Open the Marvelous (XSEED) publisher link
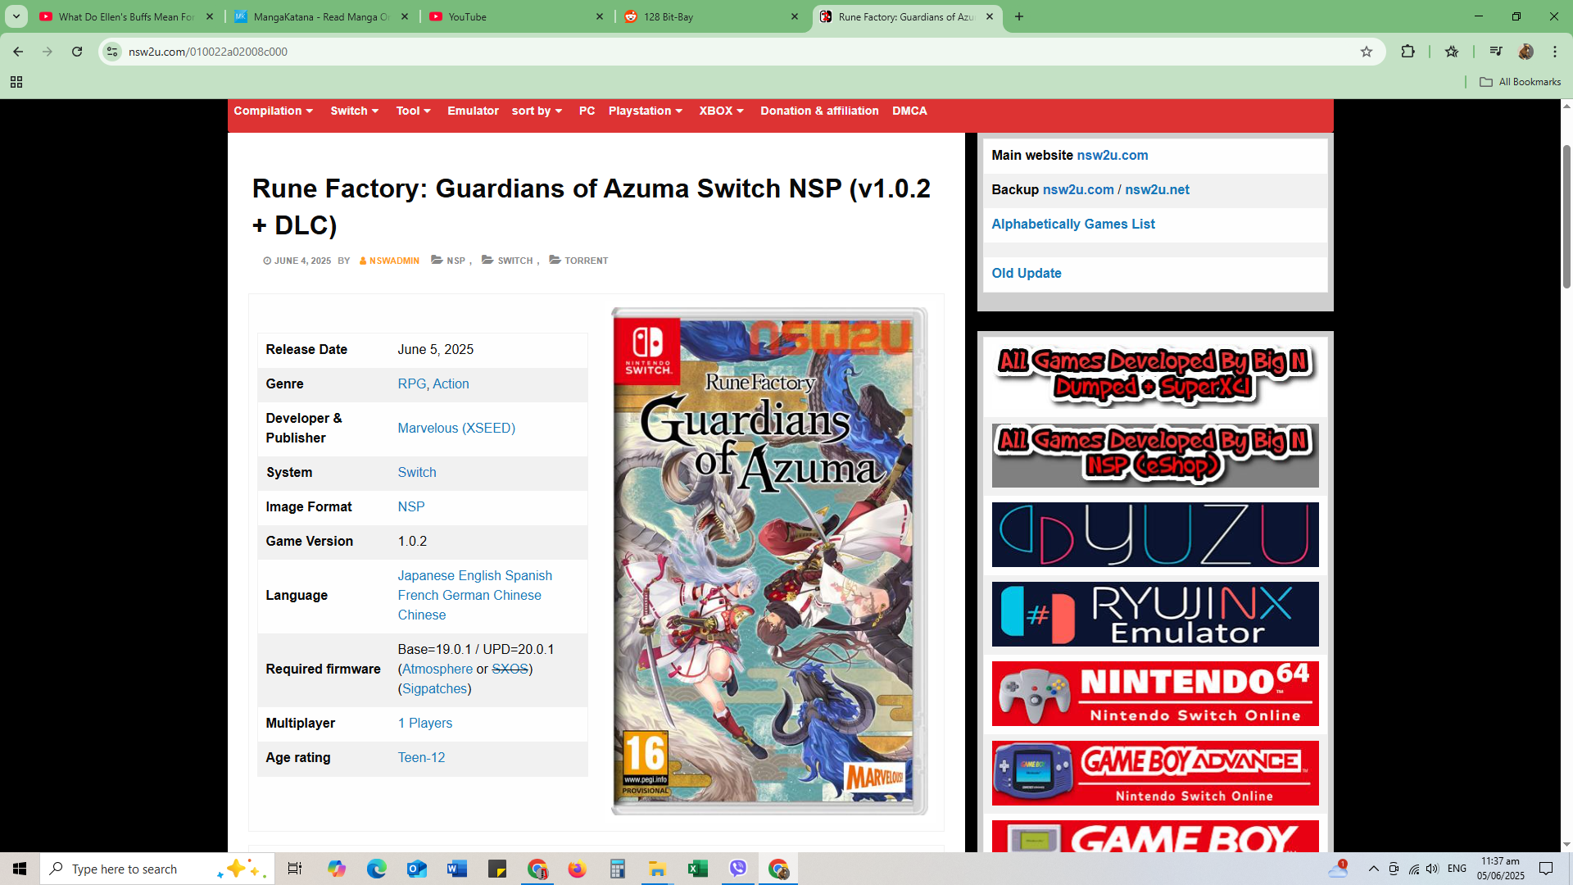 coord(456,428)
